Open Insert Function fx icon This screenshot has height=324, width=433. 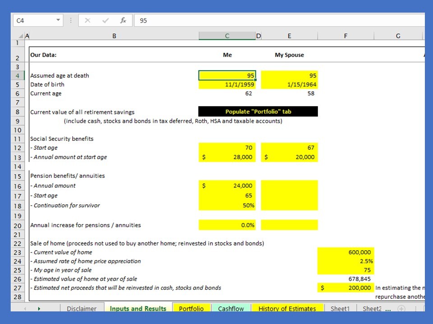pyautogui.click(x=123, y=20)
